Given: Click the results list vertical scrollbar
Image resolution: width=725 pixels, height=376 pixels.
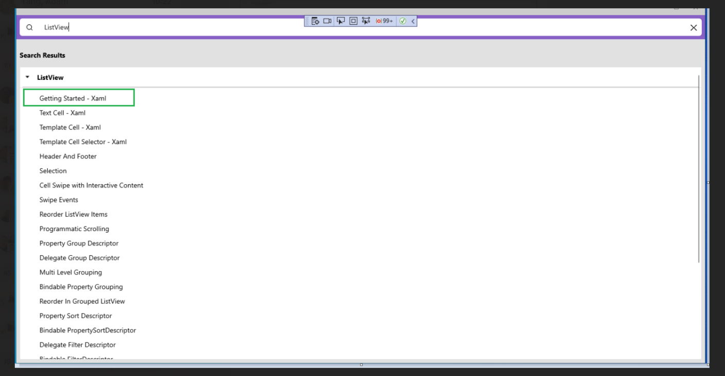Looking at the screenshot, I should (x=698, y=170).
